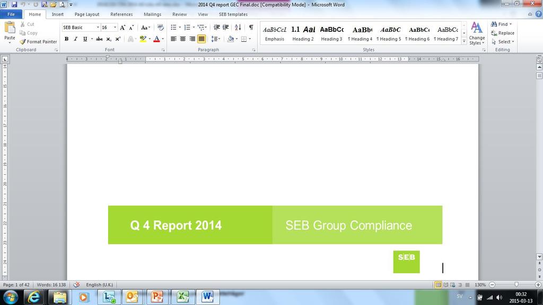Toggle Subscript formatting
The image size is (543, 305).
pyautogui.click(x=109, y=39)
